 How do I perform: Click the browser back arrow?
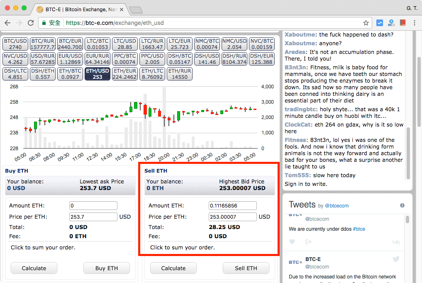pos(8,23)
